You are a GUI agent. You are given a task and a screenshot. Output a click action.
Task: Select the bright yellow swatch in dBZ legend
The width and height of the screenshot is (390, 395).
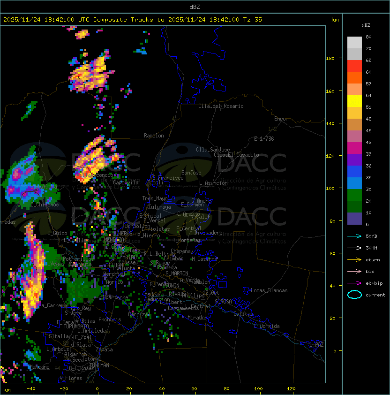(x=354, y=101)
